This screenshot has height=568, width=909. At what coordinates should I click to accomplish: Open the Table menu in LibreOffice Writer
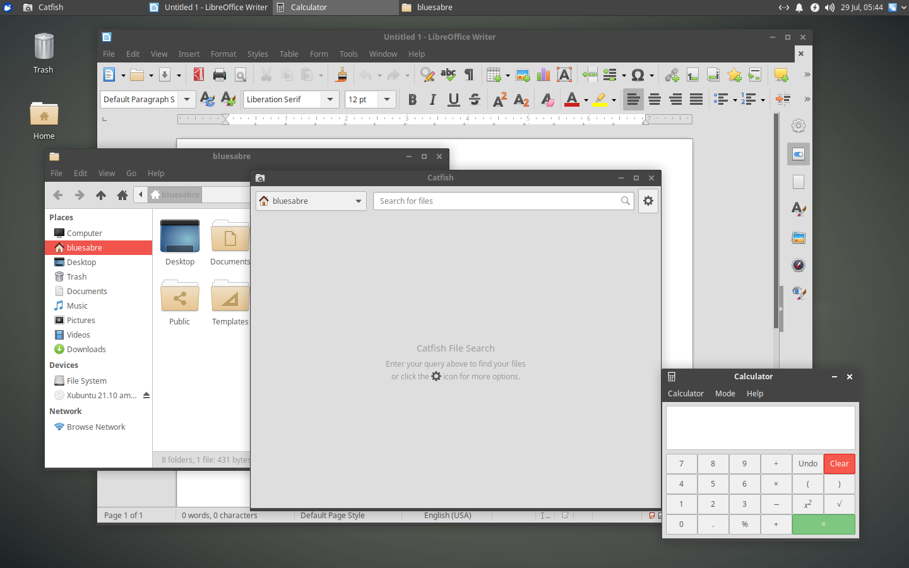pyautogui.click(x=288, y=54)
